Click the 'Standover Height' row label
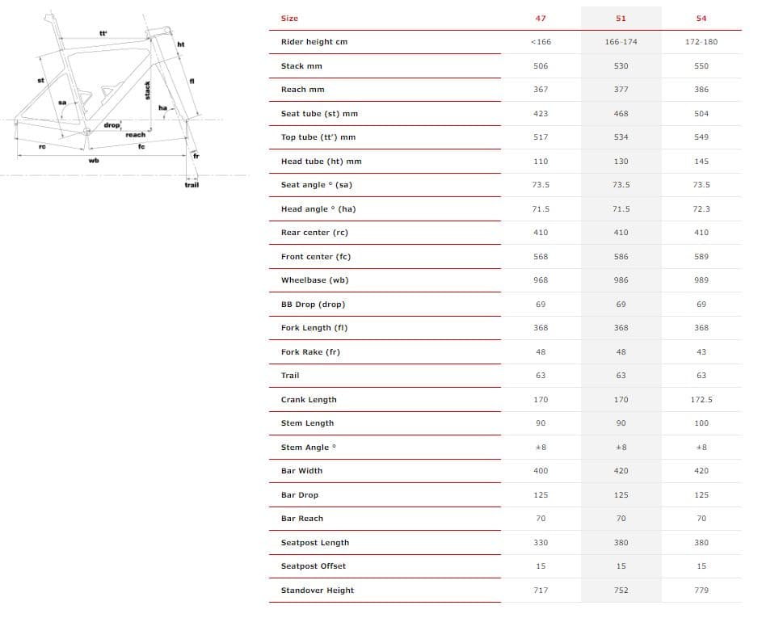Screen dimensions: 762x618 pyautogui.click(x=317, y=591)
